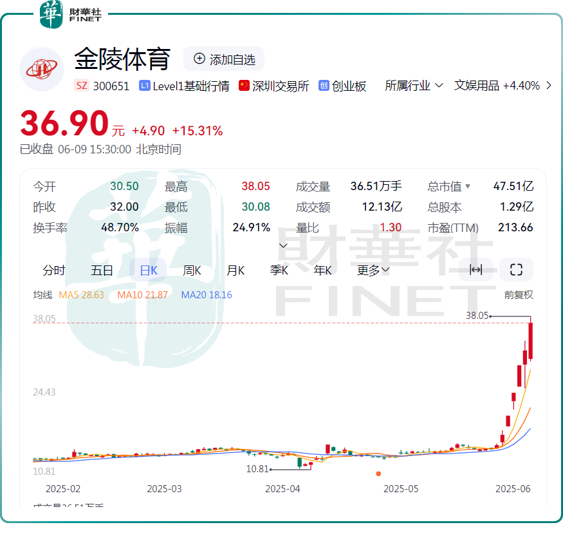Click the chevron after 文娱用品
The width and height of the screenshot is (563, 536).
pos(549,86)
